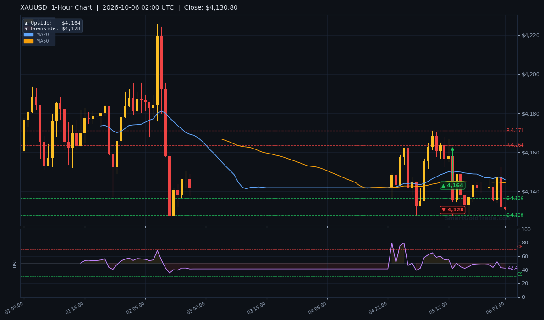Click the 03 15:00 time axis label

[x=257, y=308]
